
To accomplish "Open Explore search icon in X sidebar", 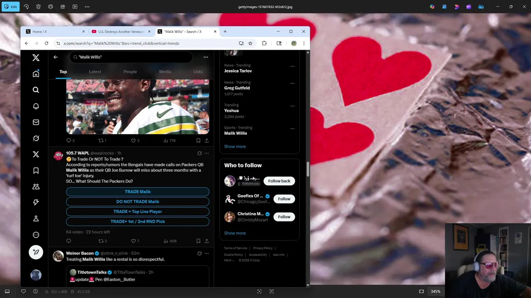I will tap(36, 90).
